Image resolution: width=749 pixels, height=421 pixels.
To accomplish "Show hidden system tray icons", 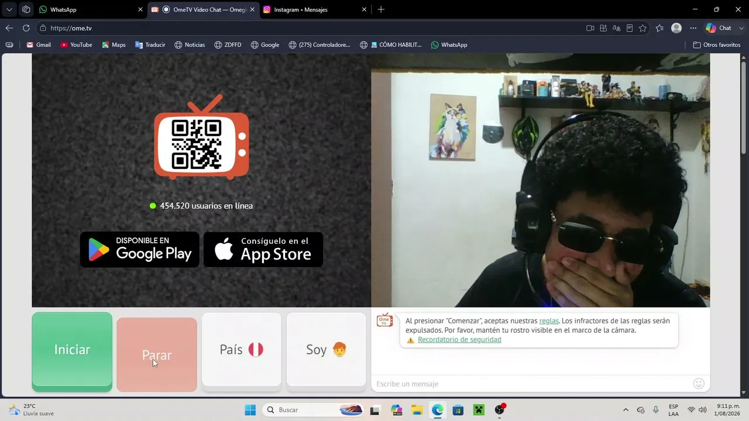I will [x=626, y=410].
